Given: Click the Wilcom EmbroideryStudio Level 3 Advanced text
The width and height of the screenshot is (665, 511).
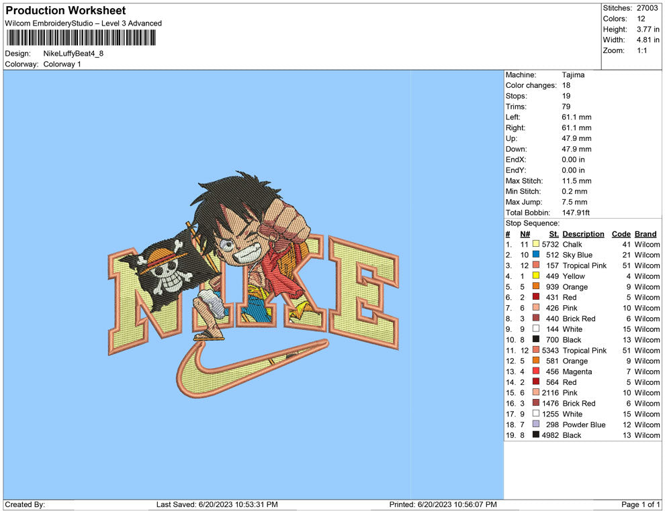Looking at the screenshot, I should point(83,23).
